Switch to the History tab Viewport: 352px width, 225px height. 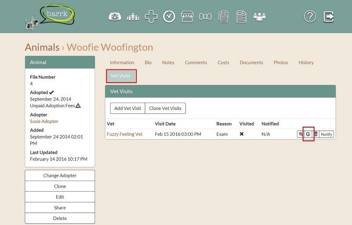coord(306,62)
